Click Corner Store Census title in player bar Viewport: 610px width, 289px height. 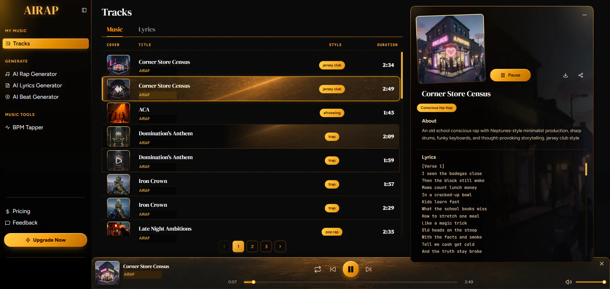pyautogui.click(x=146, y=266)
